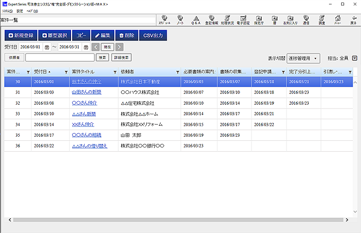Open the ヘルプ menu
Viewport: 361px width, 233px height.
32,11
